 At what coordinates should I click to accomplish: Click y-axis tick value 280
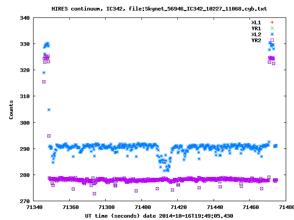point(25,175)
